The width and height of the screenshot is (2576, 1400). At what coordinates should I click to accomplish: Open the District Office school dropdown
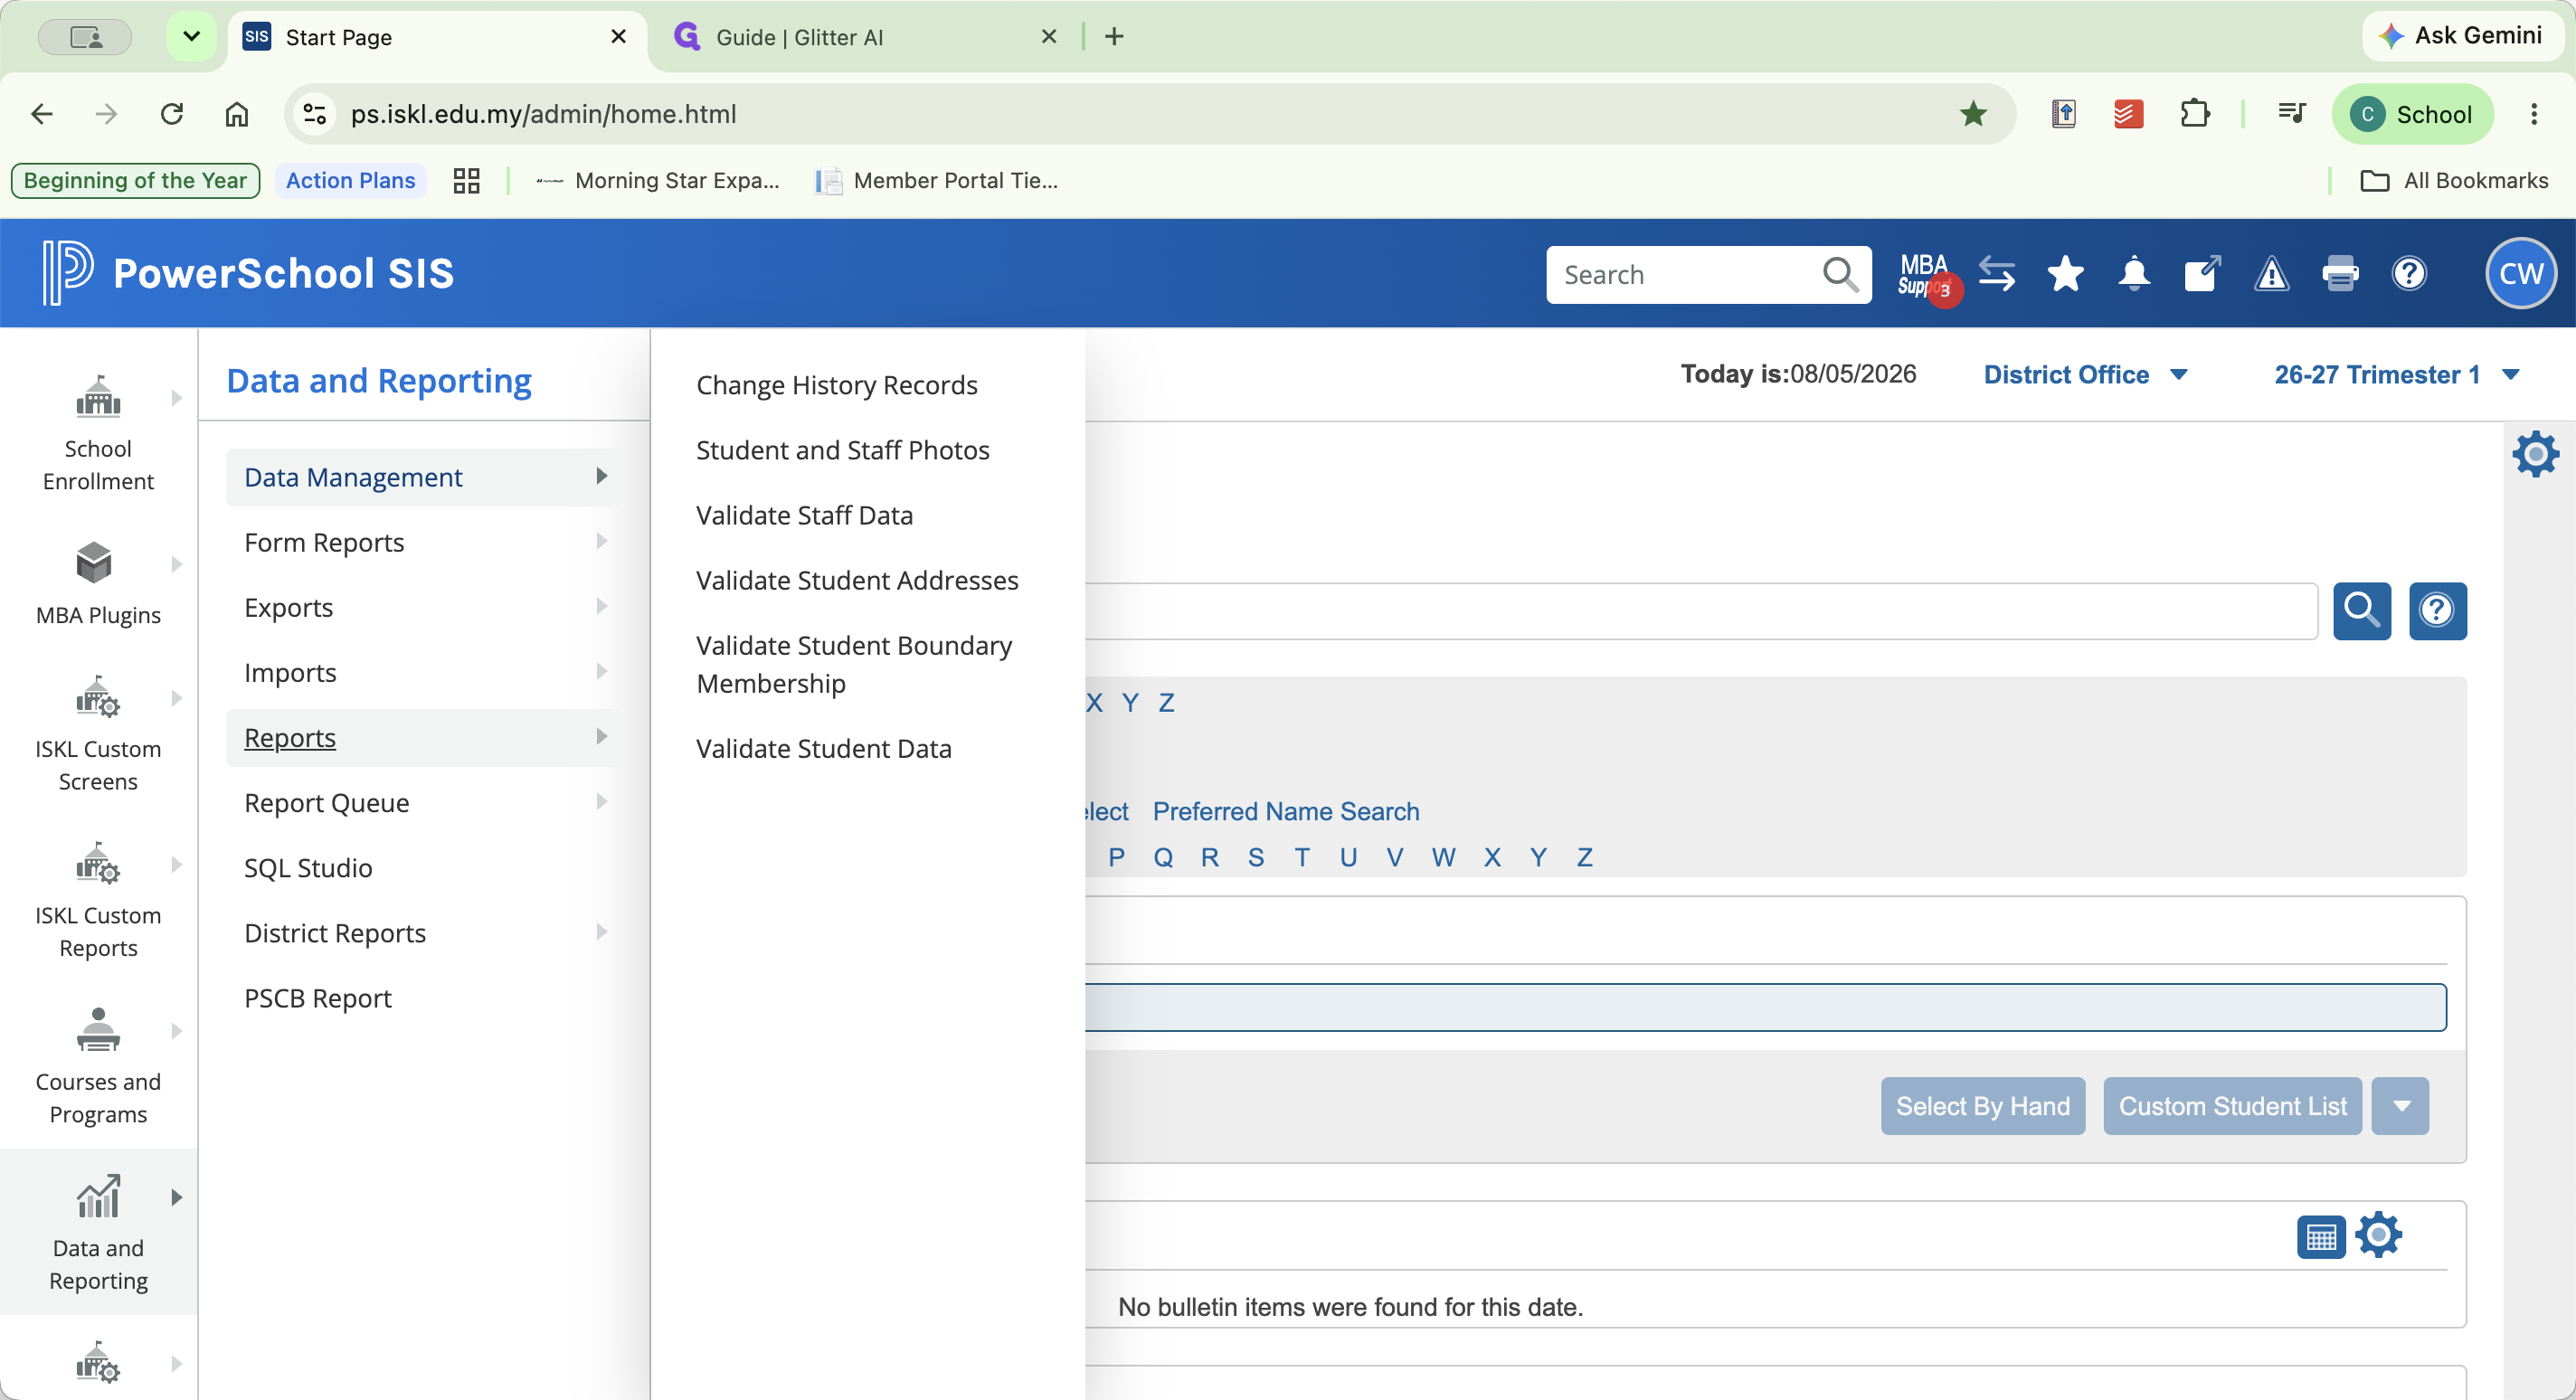(2085, 375)
